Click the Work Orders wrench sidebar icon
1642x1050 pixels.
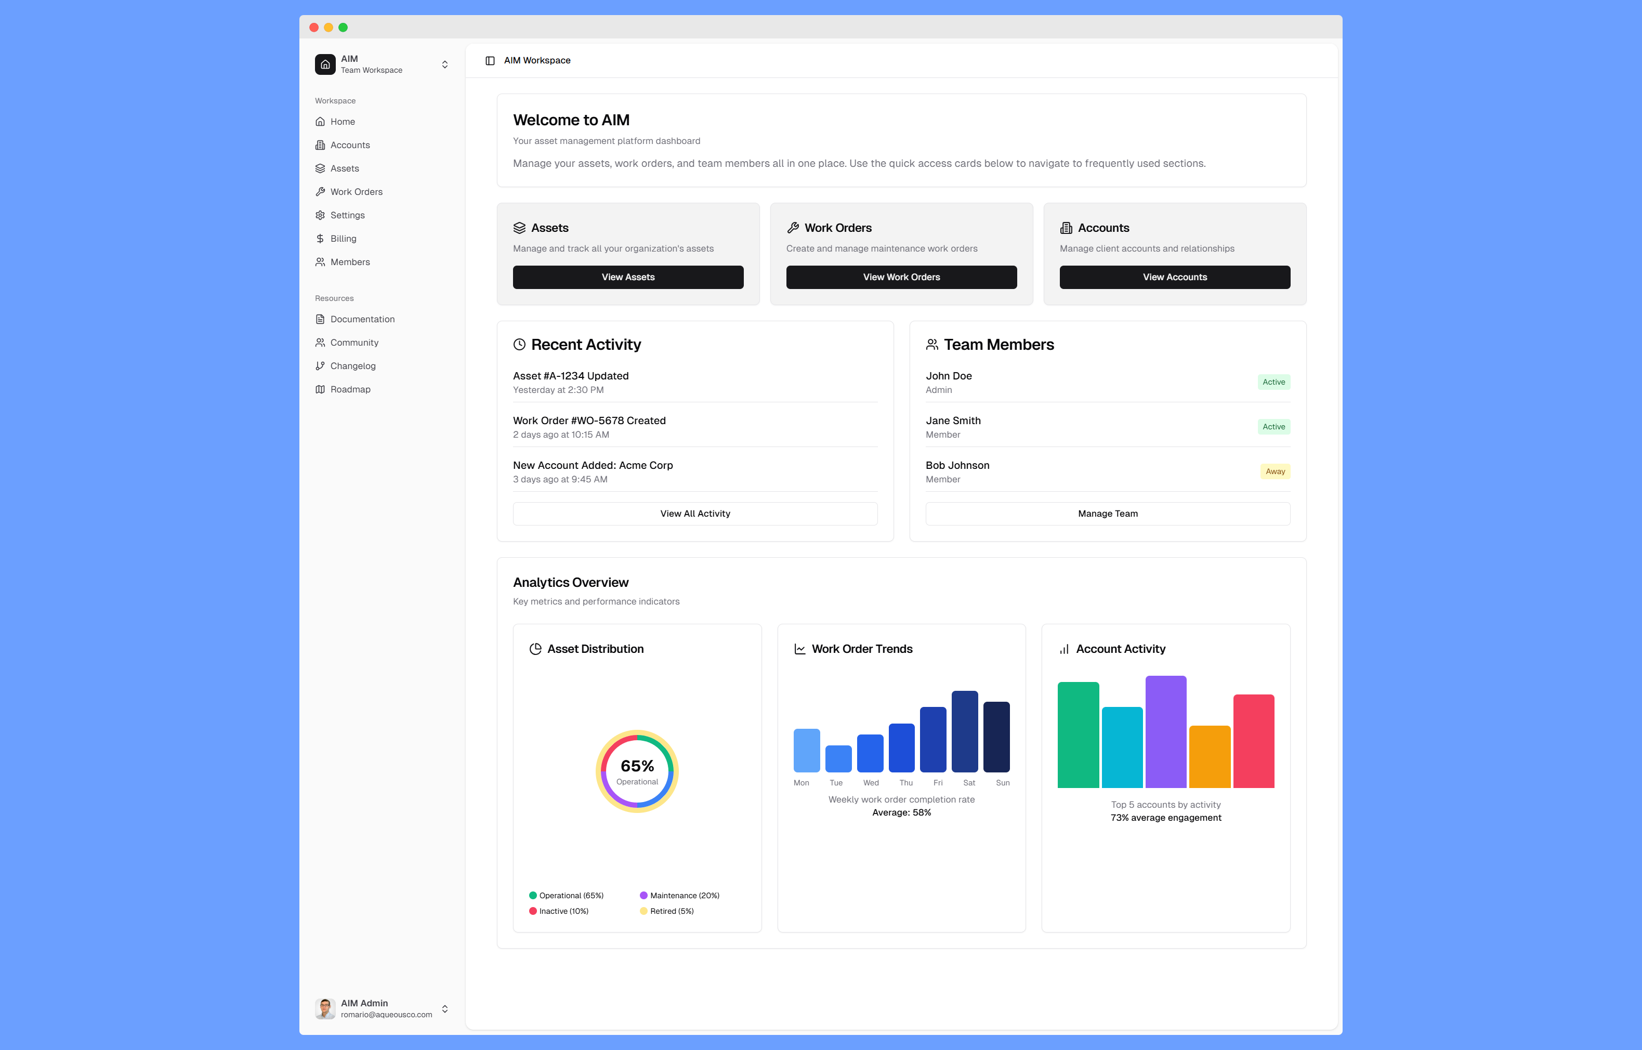click(320, 192)
